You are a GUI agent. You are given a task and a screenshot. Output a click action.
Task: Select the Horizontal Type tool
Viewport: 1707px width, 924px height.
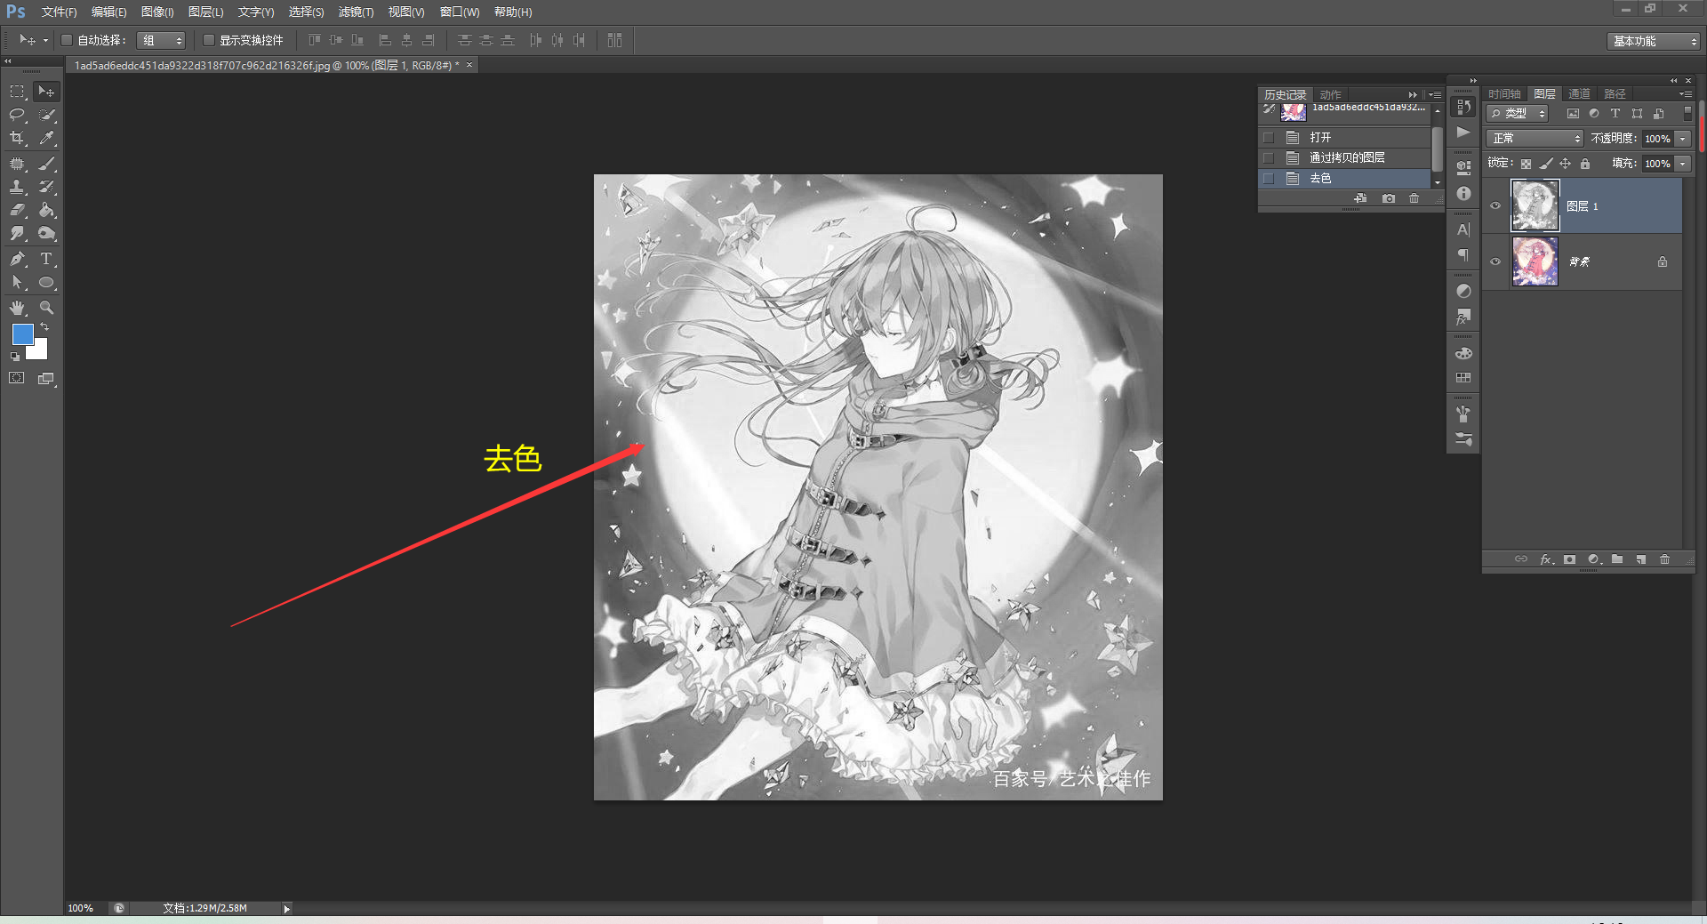[x=46, y=259]
